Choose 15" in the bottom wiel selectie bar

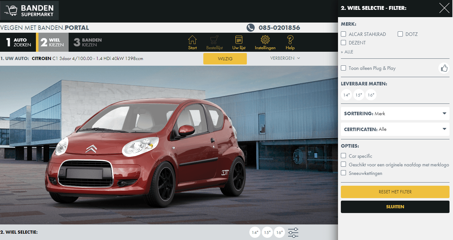point(267,232)
